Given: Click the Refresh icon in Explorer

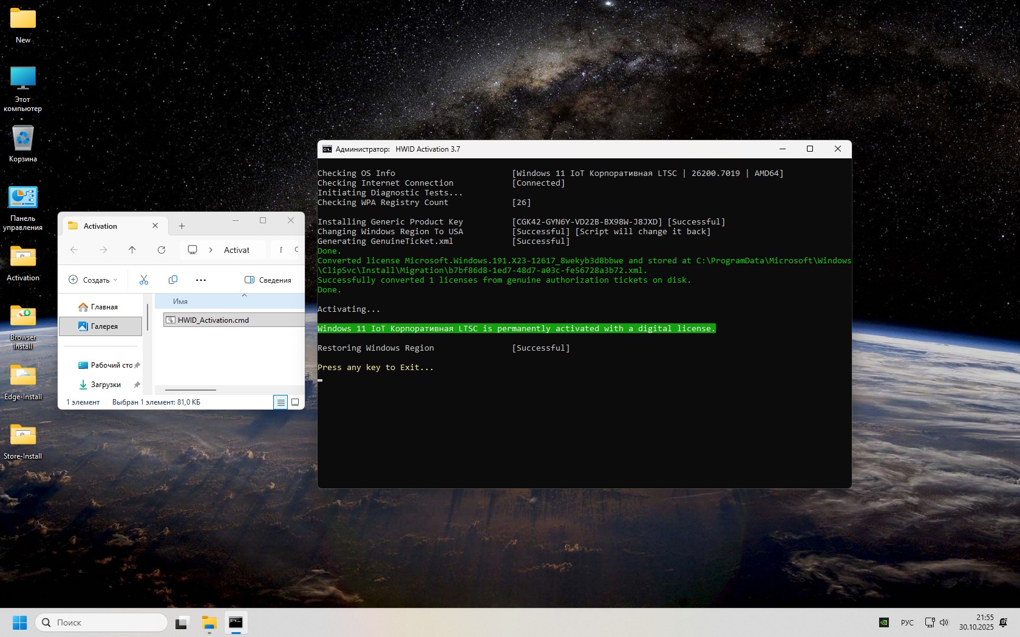Looking at the screenshot, I should tap(161, 250).
